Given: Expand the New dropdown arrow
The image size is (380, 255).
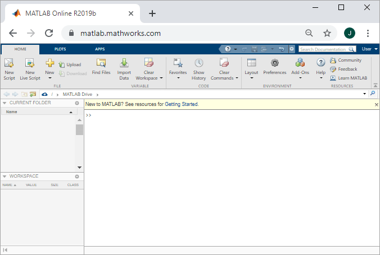Looking at the screenshot, I should pyautogui.click(x=49, y=78).
